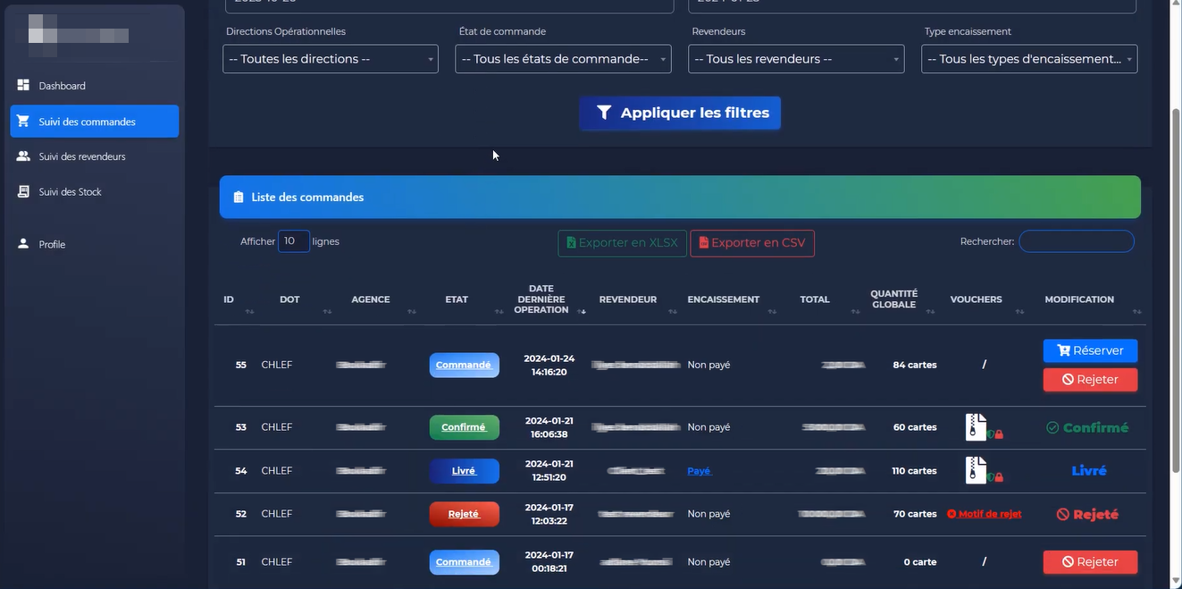This screenshot has width=1182, height=589.
Task: Click the shopping cart icon for Suivi des commandes
Action: tap(23, 122)
